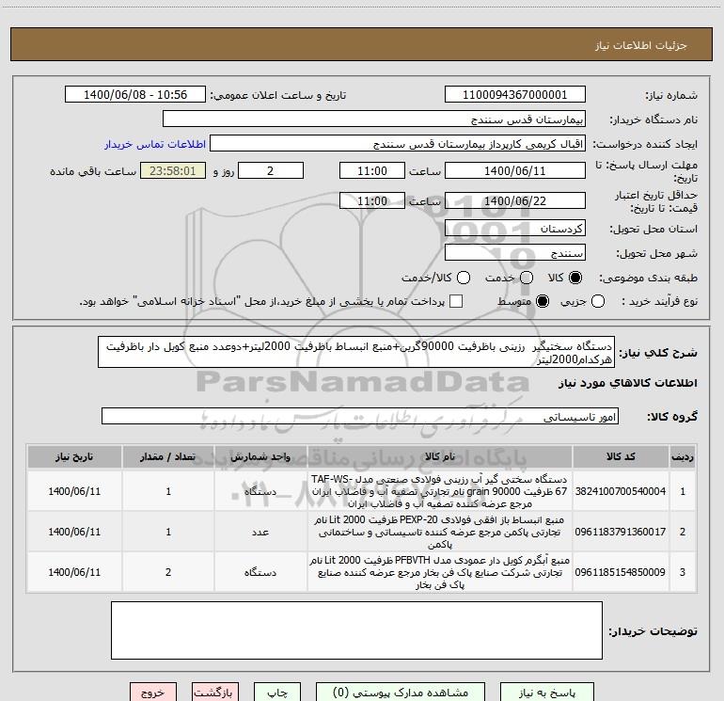Open the اطلاعات تماس خریدار link
The width and height of the screenshot is (724, 701).
tap(155, 144)
